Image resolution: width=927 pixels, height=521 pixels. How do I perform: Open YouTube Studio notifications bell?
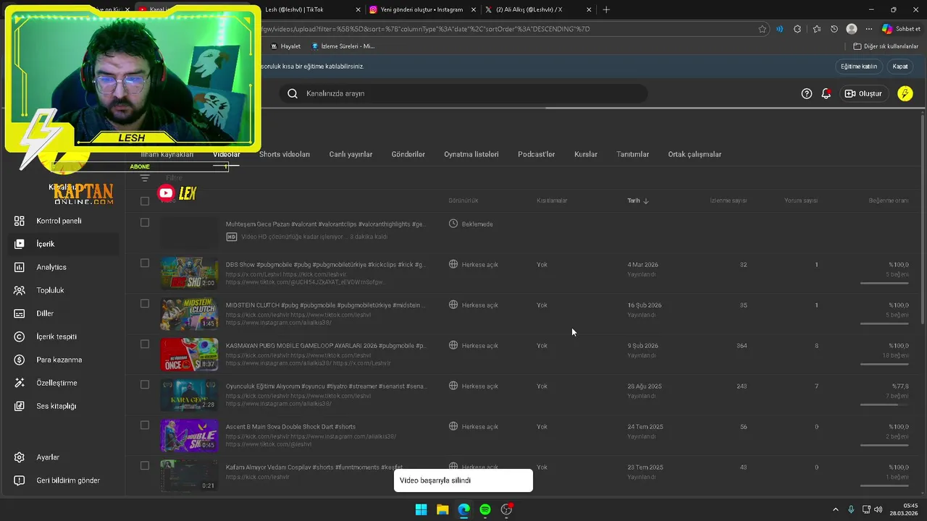826,93
